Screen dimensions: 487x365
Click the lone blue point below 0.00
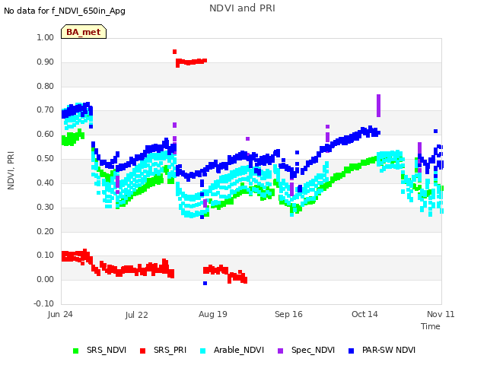click(x=205, y=283)
